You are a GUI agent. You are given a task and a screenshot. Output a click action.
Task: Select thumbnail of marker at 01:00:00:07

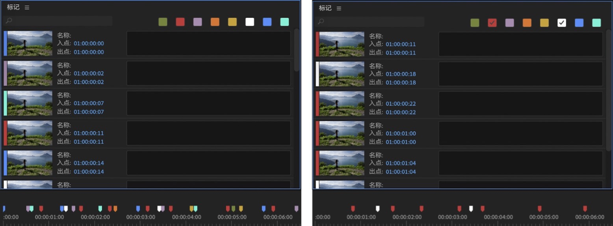[x=30, y=103]
